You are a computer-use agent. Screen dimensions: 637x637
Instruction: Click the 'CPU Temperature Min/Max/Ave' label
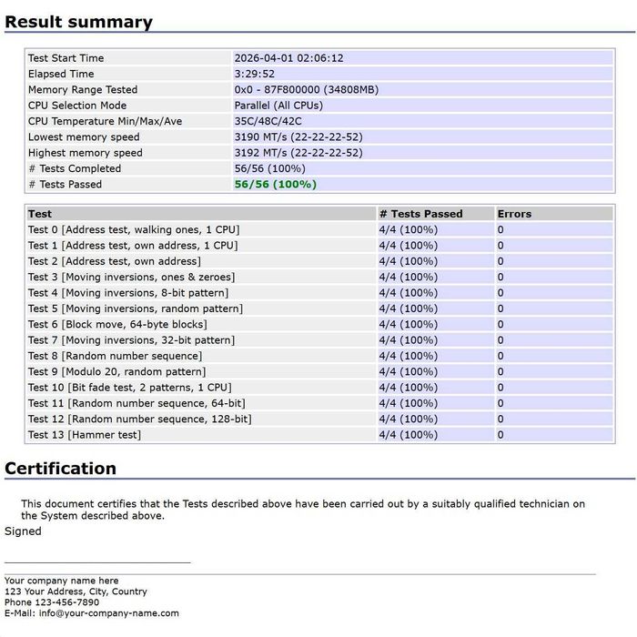pos(105,121)
